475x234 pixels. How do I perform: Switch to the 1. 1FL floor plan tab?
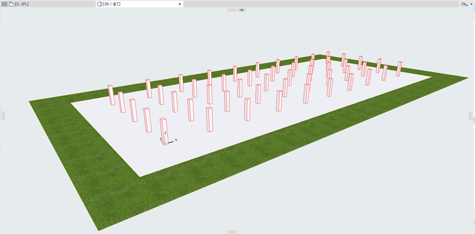click(x=22, y=4)
